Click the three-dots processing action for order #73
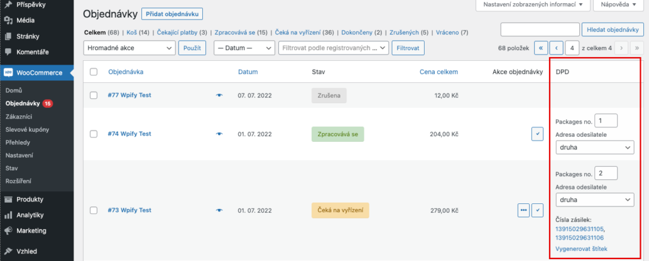 point(523,210)
